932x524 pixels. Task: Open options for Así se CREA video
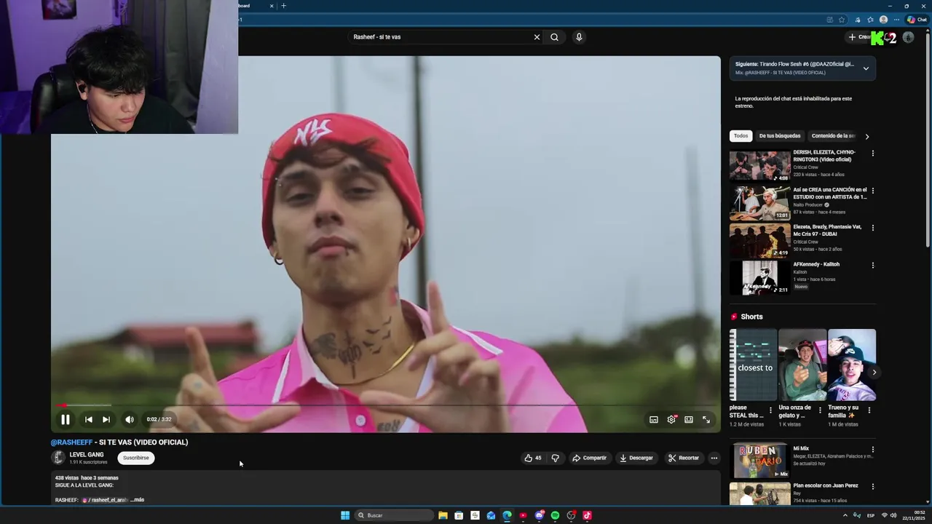(872, 191)
